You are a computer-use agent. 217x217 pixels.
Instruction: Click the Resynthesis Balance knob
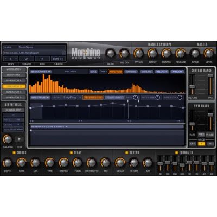(8, 139)
